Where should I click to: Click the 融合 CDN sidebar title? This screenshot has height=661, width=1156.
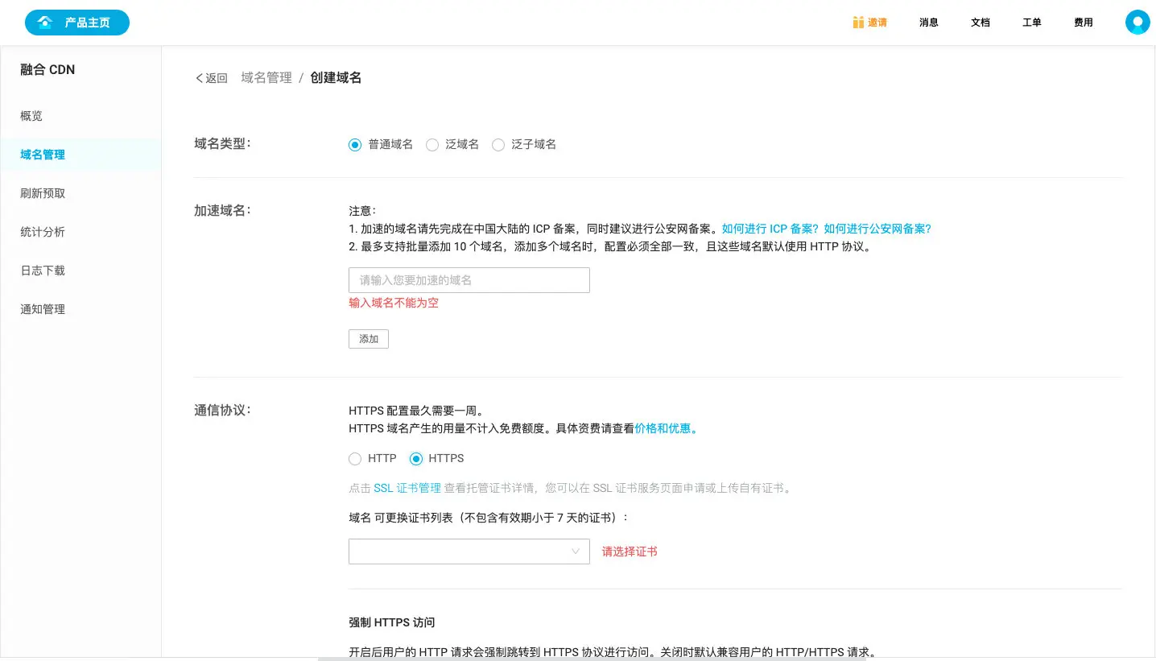(47, 70)
